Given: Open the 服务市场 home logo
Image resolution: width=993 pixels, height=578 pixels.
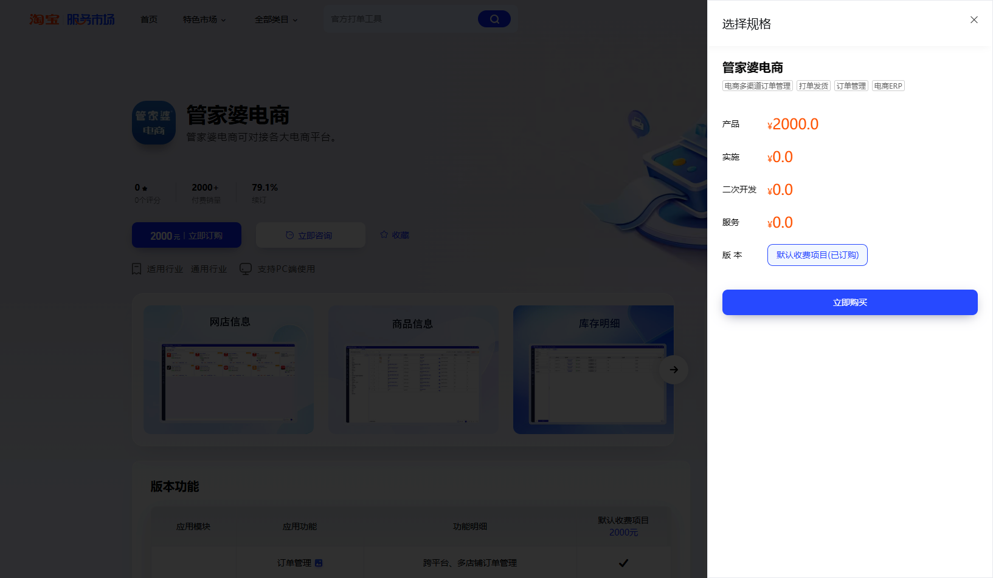Looking at the screenshot, I should coord(91,19).
